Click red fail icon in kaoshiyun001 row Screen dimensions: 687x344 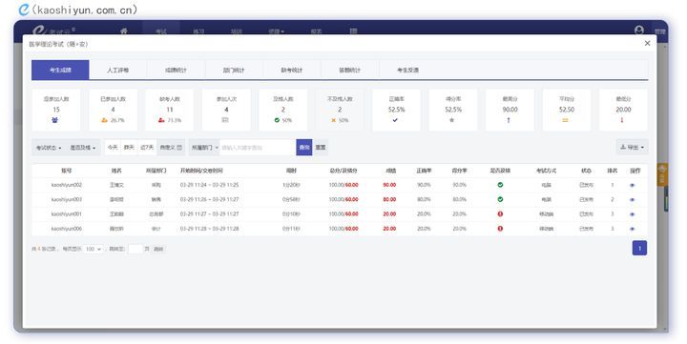(x=500, y=214)
